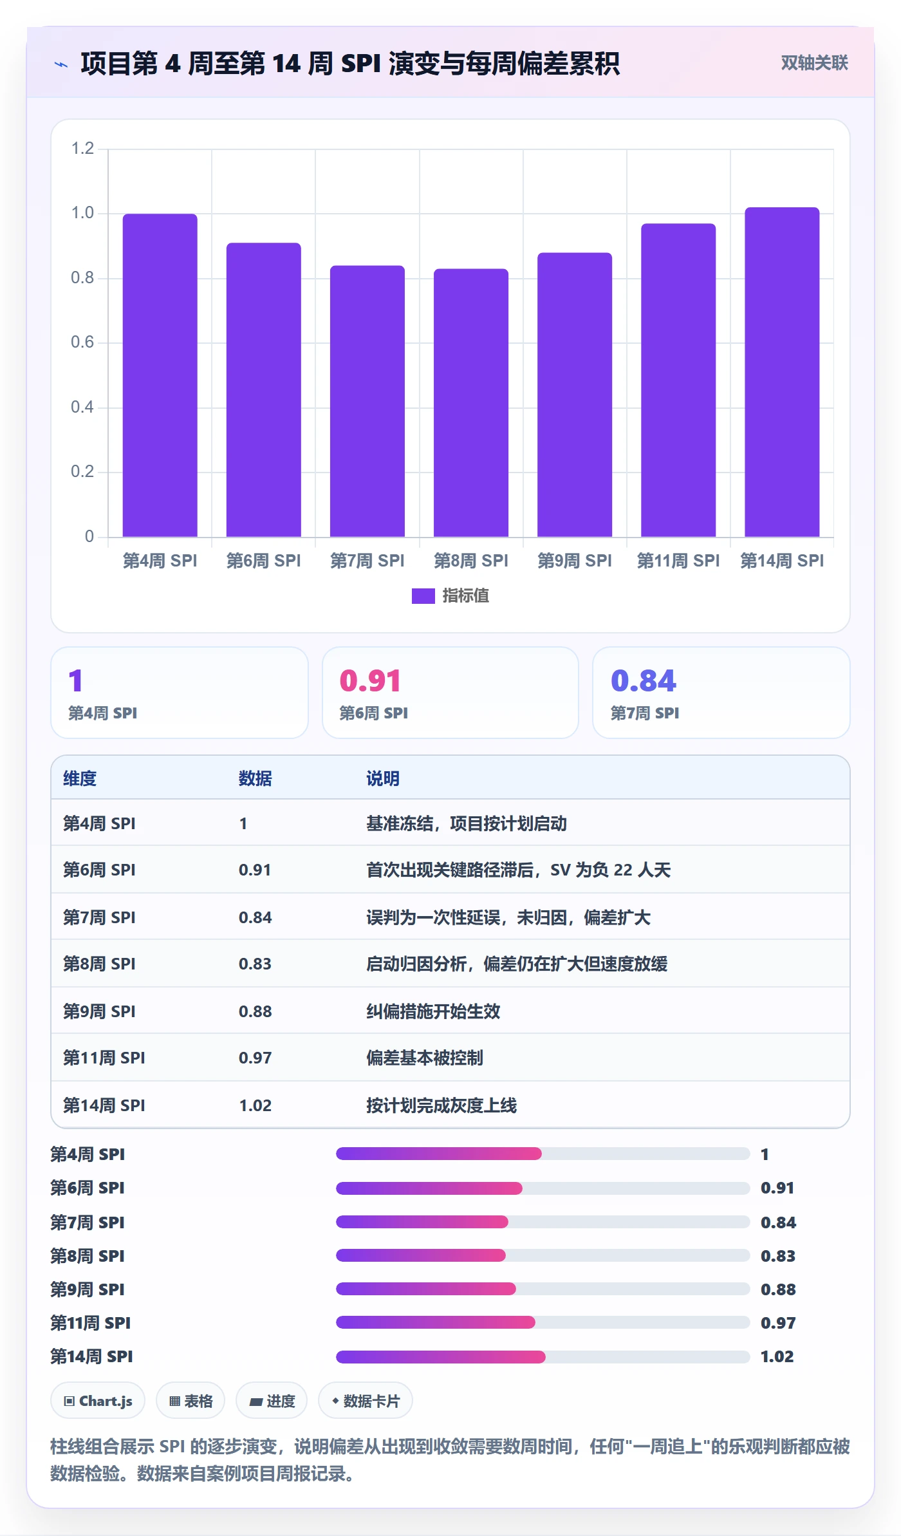Click the 维度 column header
Screen dimensions: 901x1536
pos(80,778)
